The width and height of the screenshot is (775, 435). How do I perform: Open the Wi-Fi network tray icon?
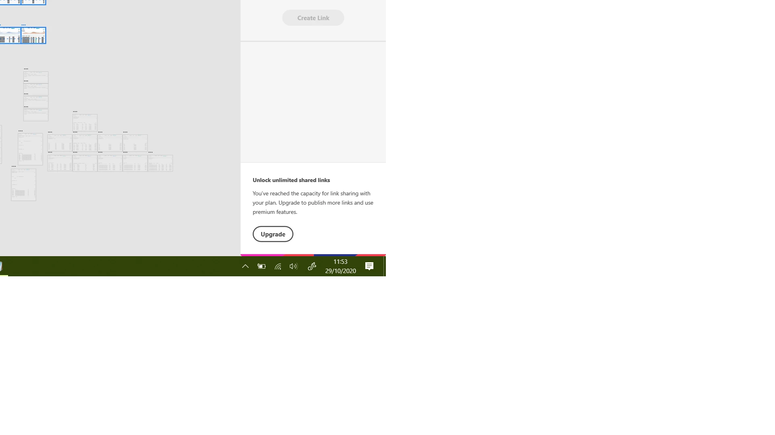click(278, 266)
